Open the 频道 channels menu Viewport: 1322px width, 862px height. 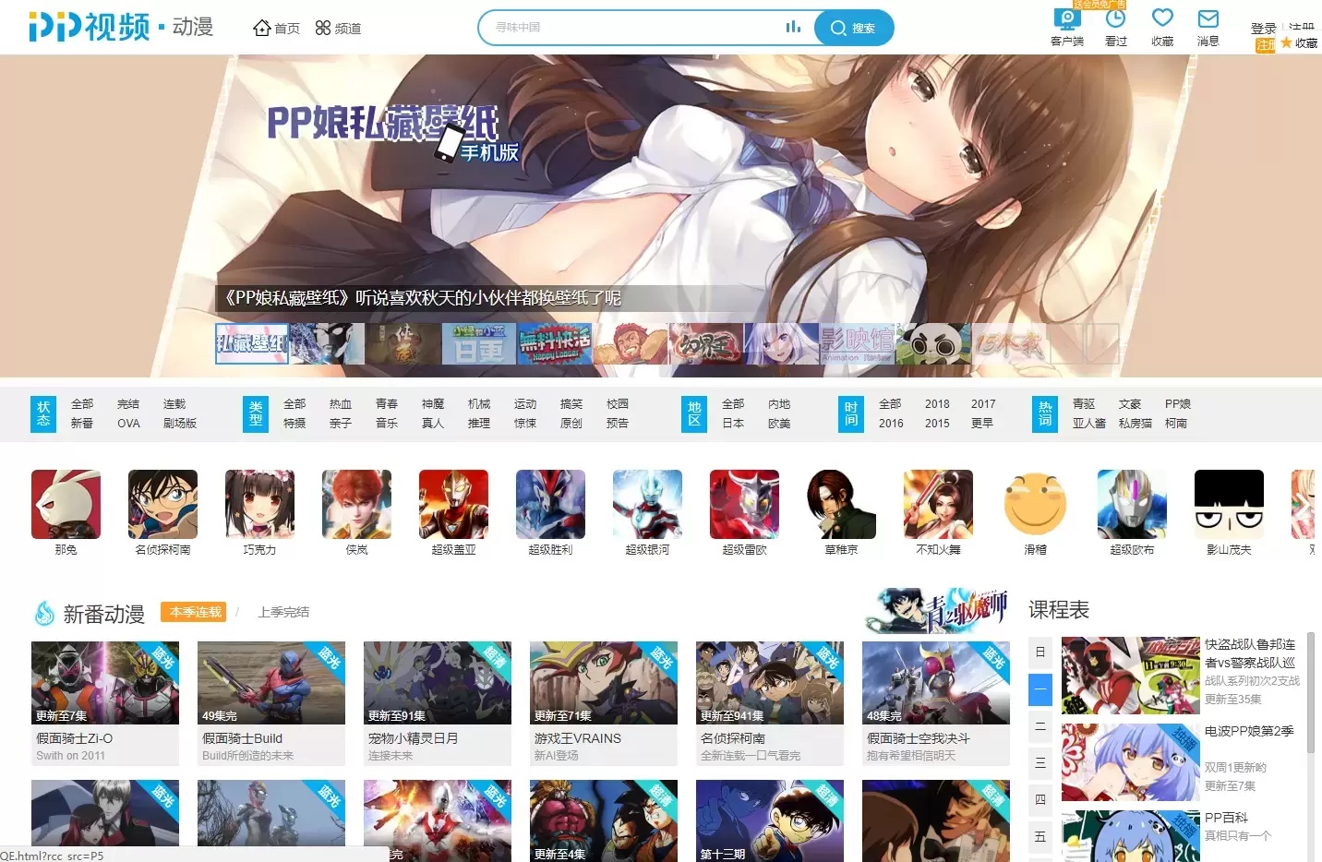pyautogui.click(x=338, y=29)
